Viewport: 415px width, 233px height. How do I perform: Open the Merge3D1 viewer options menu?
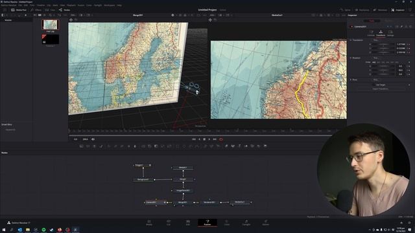click(204, 15)
